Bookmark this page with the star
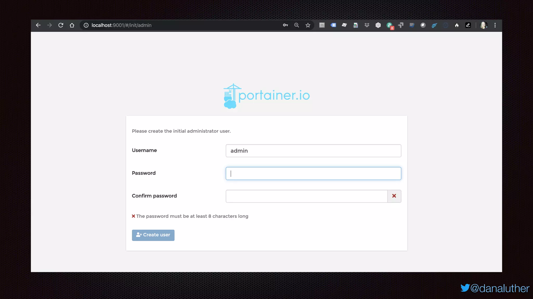The image size is (533, 299). [308, 25]
